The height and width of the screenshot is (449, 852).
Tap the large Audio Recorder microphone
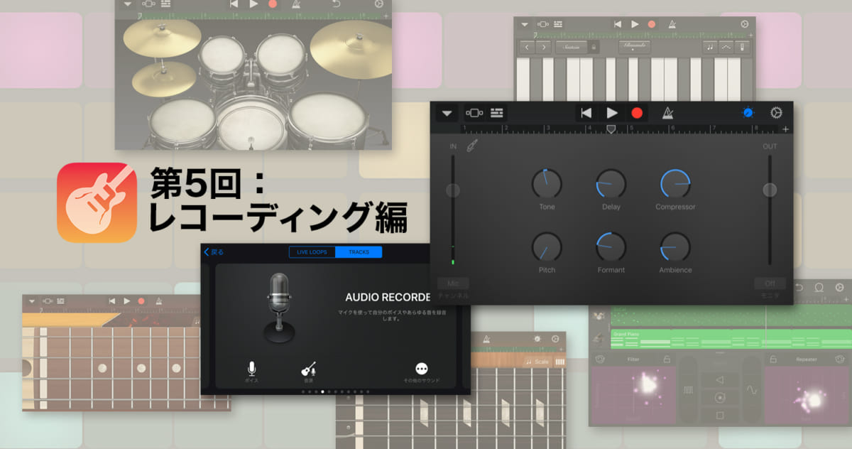[x=279, y=307]
